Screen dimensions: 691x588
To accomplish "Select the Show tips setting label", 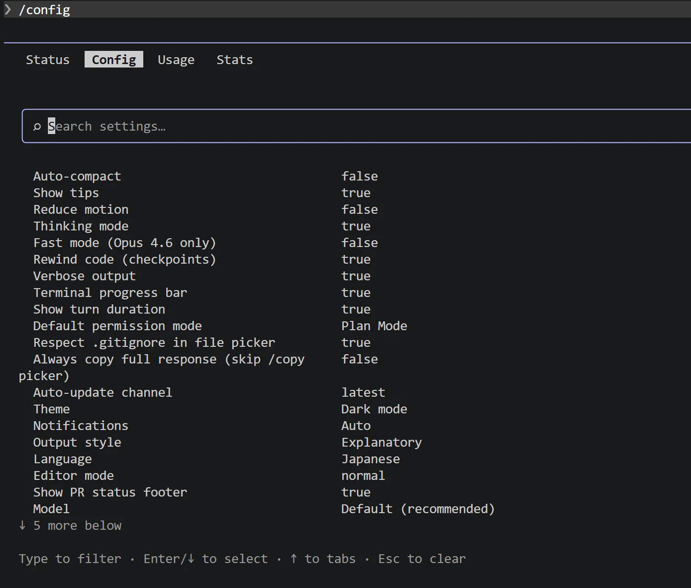I will tap(66, 193).
